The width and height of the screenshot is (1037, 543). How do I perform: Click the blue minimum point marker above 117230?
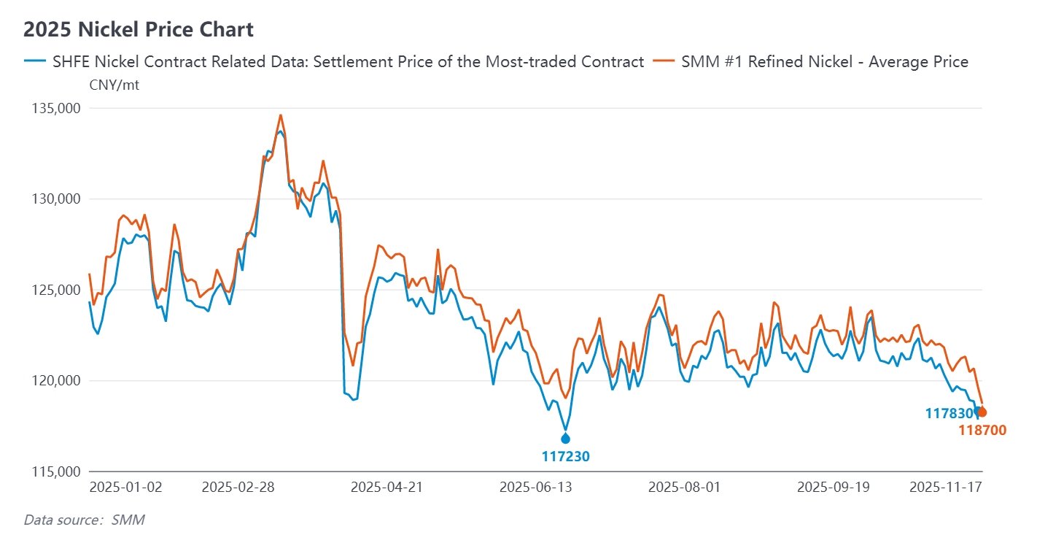565,438
